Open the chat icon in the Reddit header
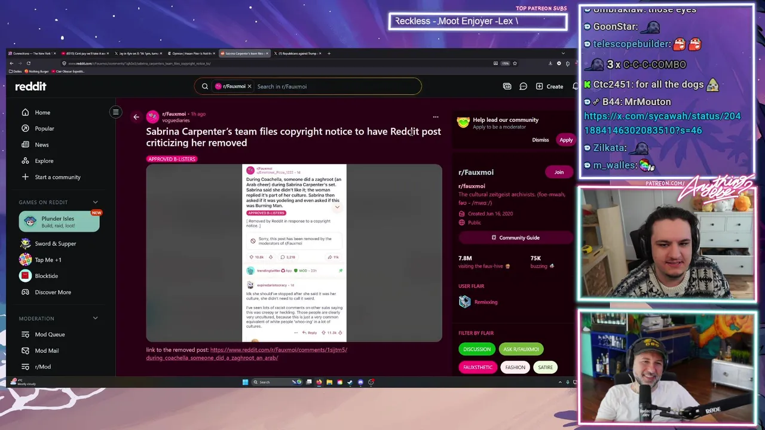The image size is (765, 430). tap(523, 87)
